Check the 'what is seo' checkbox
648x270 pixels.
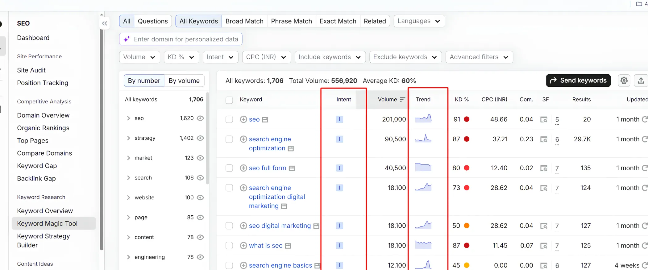coord(229,246)
